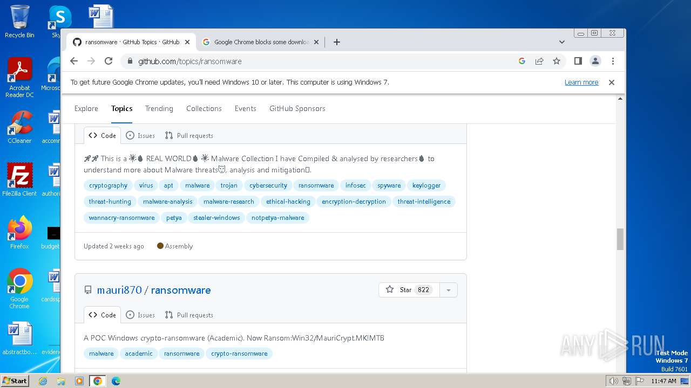Click the infosec topic tag
This screenshot has width=691, height=388.
[x=356, y=185]
